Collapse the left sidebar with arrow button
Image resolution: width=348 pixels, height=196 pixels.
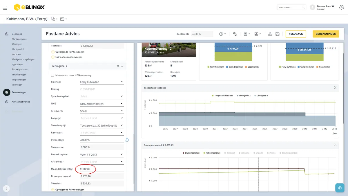(6, 188)
